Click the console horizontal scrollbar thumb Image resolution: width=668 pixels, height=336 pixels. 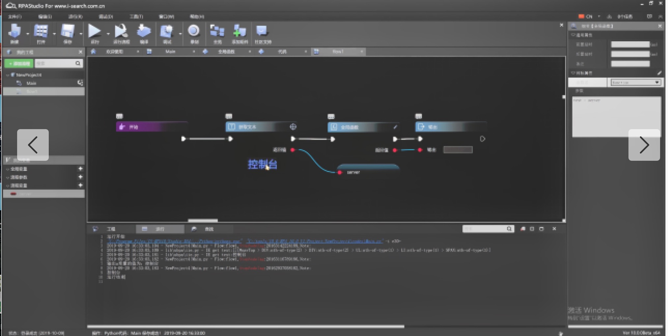coord(246,326)
